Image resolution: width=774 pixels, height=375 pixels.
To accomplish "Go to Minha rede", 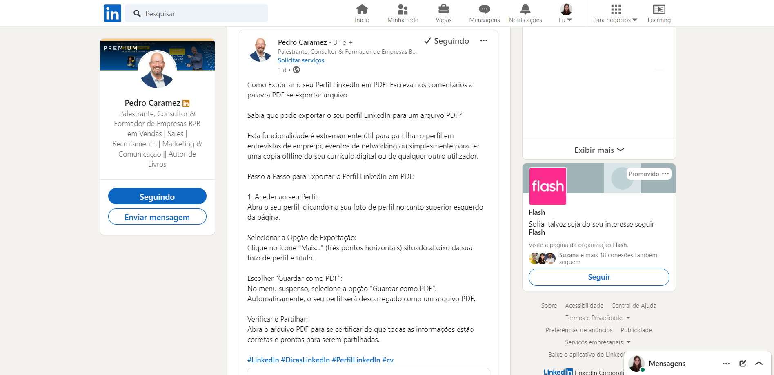I will (x=403, y=13).
